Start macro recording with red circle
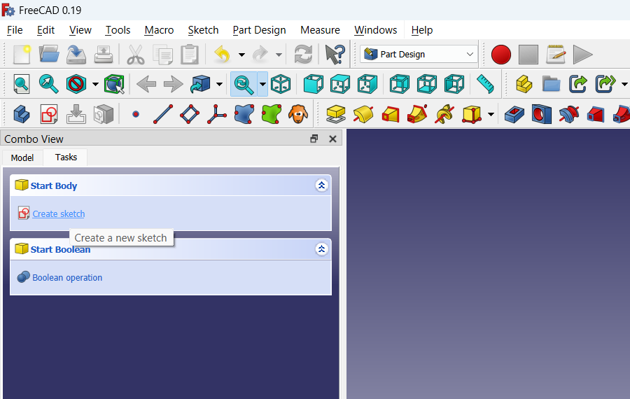The height and width of the screenshot is (399, 630). (x=501, y=54)
